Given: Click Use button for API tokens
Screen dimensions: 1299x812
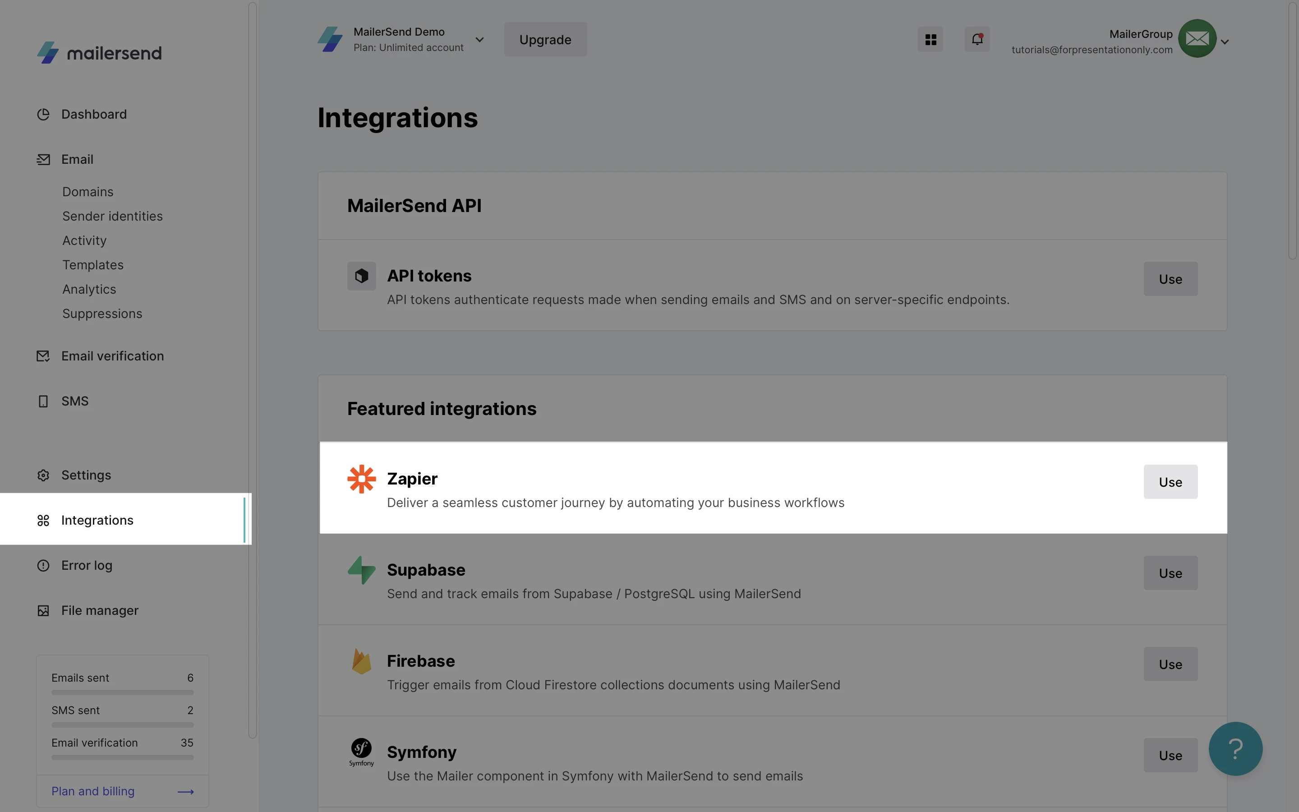Looking at the screenshot, I should (1170, 279).
